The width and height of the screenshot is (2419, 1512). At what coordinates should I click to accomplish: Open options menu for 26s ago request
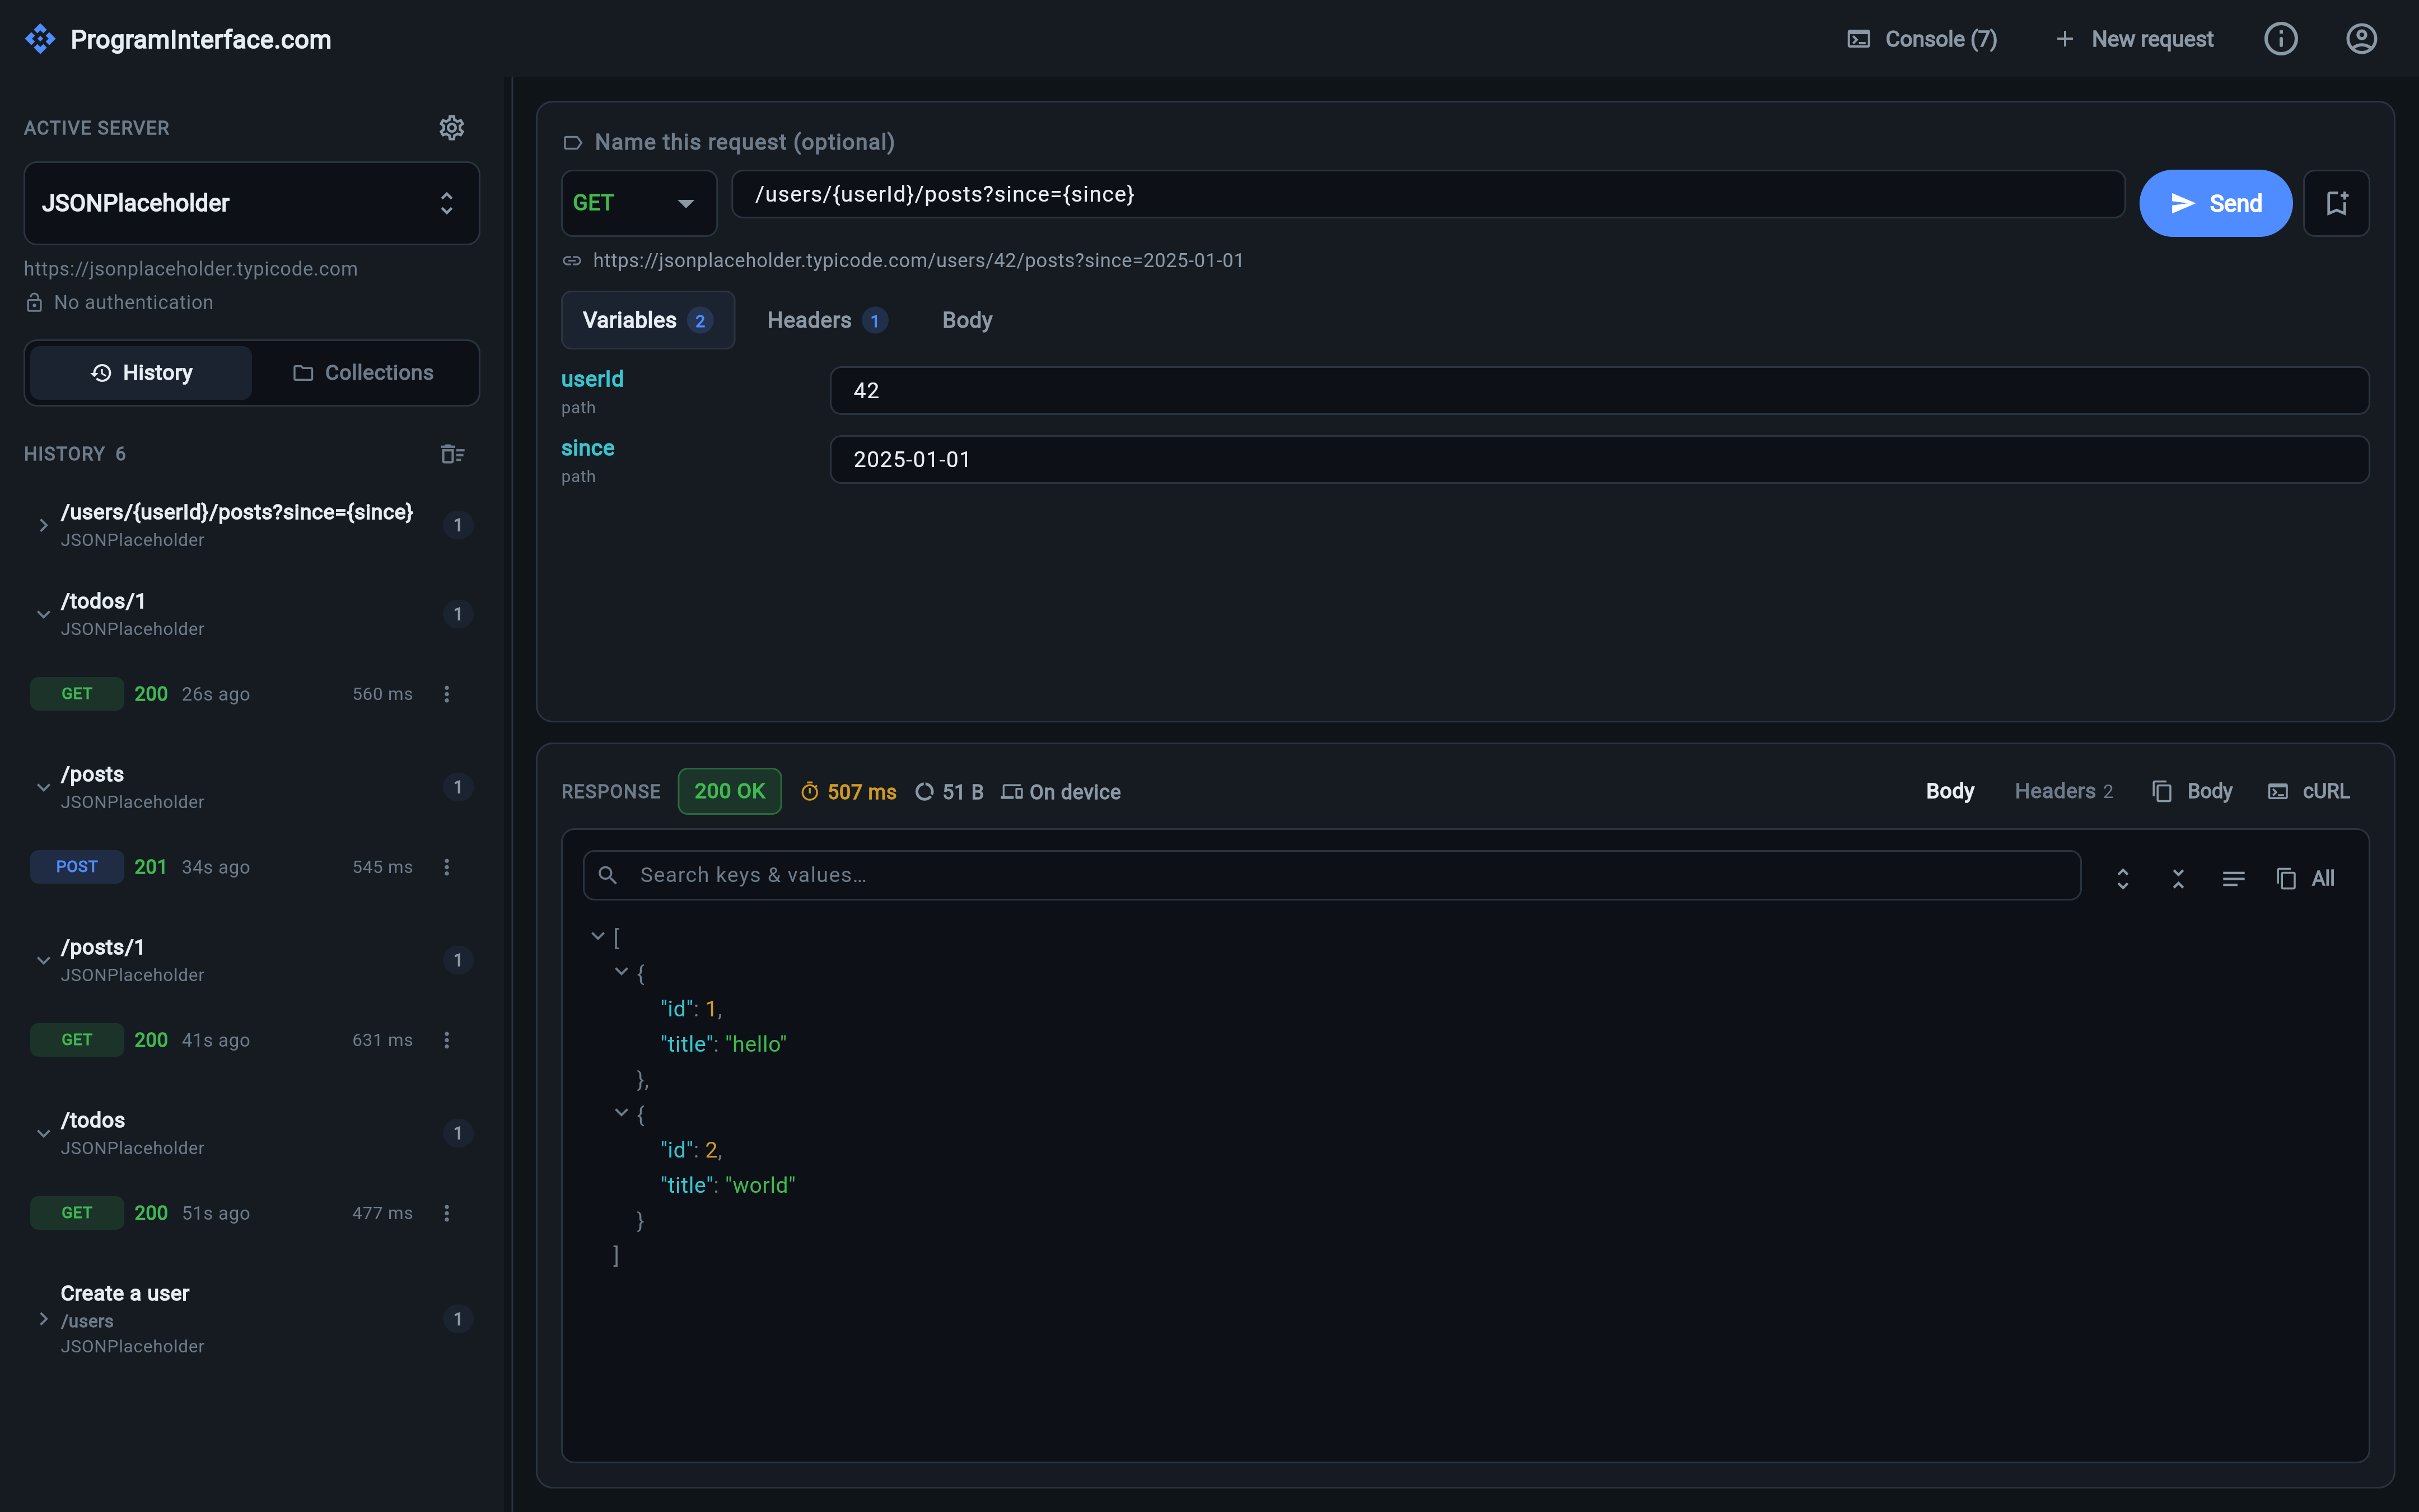tap(447, 694)
